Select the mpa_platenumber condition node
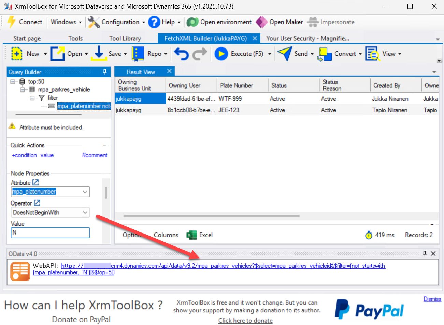The image size is (444, 325). pos(83,106)
